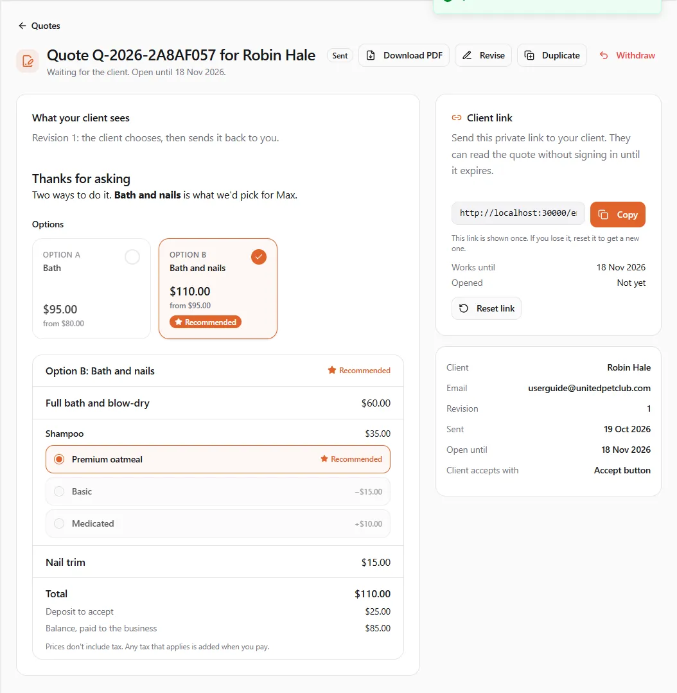Click the chain link icon beside Client link

point(457,118)
